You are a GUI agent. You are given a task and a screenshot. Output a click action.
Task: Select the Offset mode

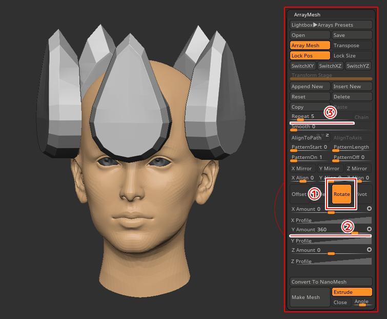pyautogui.click(x=299, y=194)
